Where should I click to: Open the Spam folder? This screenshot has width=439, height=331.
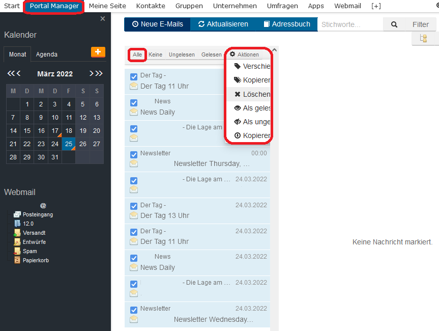(x=30, y=251)
